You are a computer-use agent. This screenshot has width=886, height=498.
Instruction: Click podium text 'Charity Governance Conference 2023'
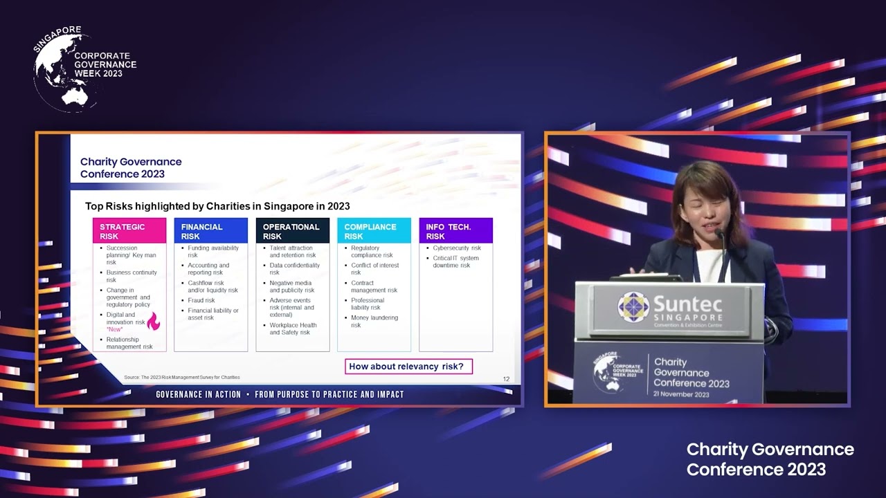tap(691, 373)
